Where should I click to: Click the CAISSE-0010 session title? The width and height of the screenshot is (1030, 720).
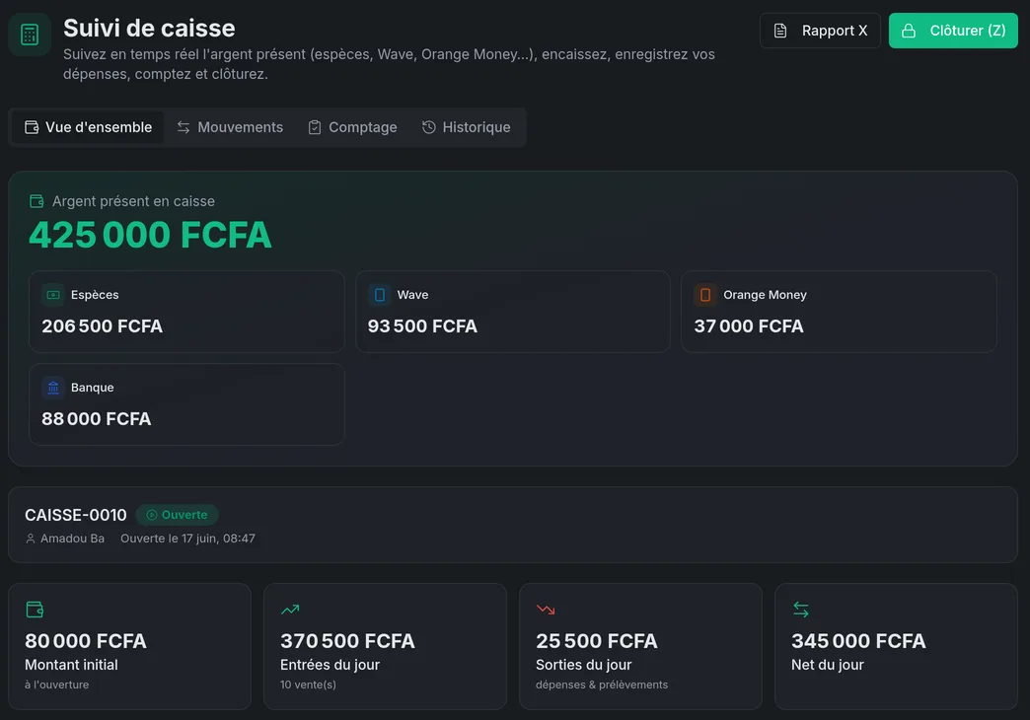[76, 515]
